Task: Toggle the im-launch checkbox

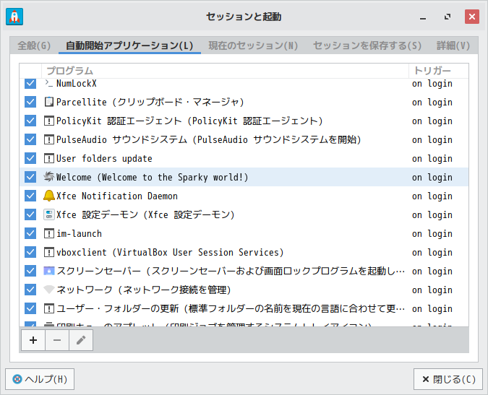Action: [30, 233]
